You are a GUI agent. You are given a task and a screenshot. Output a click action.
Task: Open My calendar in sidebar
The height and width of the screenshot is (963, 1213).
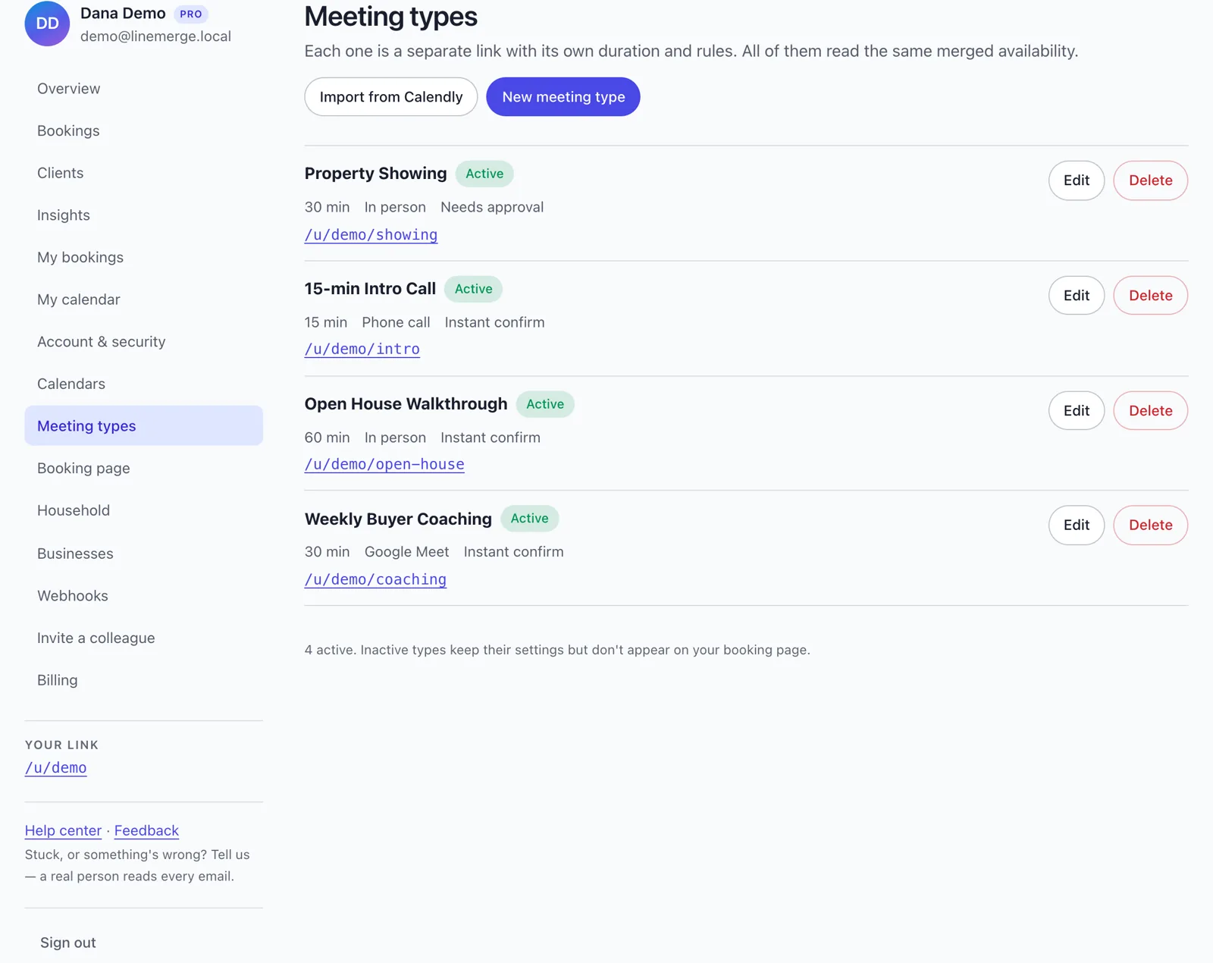pos(143,300)
